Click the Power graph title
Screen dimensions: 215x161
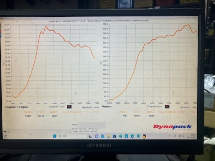pyautogui.click(x=107, y=106)
